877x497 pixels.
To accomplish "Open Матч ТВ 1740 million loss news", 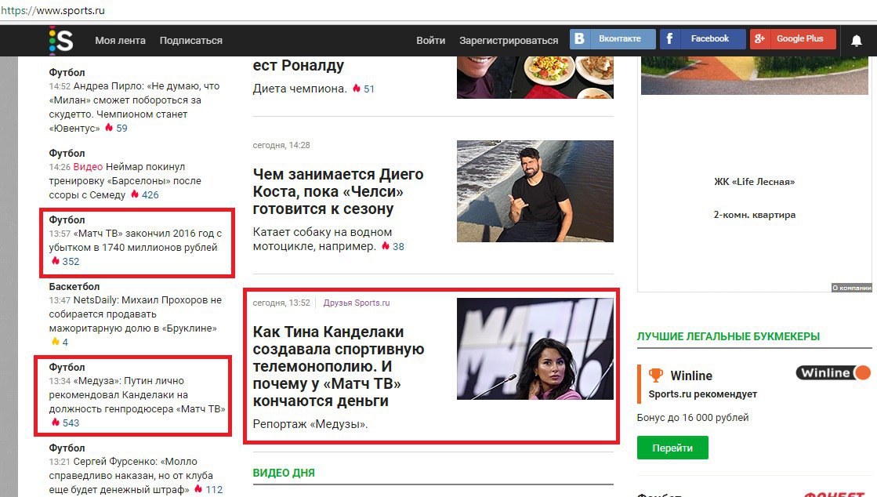I will click(x=136, y=240).
